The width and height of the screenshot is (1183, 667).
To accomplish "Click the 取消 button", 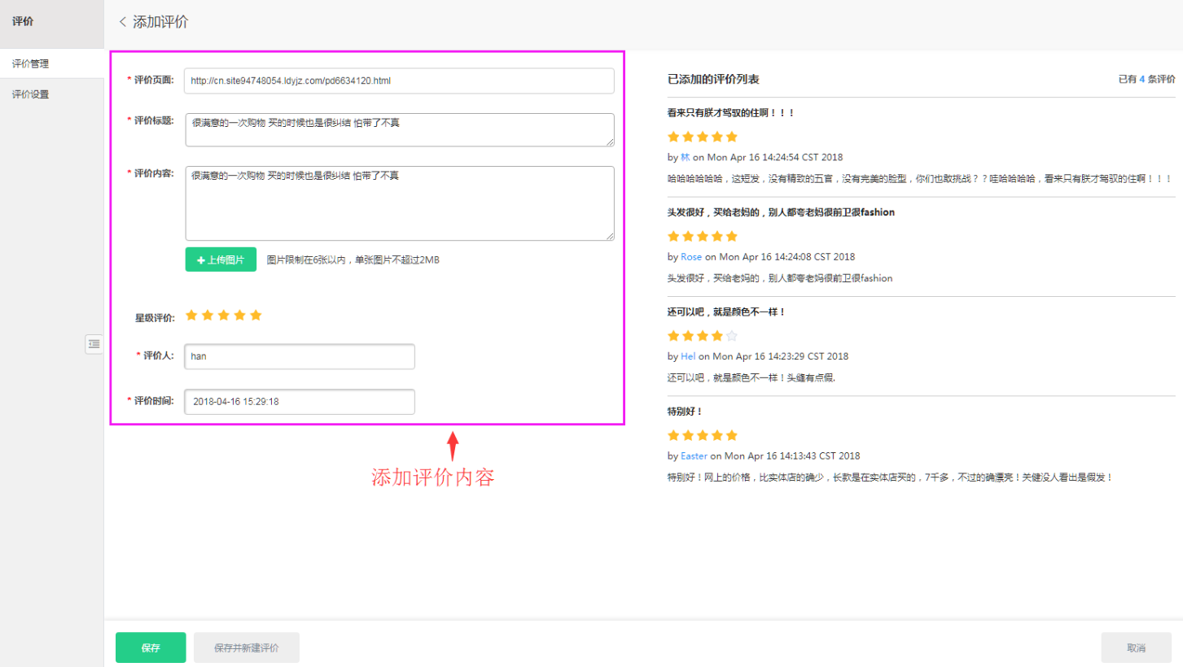I will (x=1136, y=647).
